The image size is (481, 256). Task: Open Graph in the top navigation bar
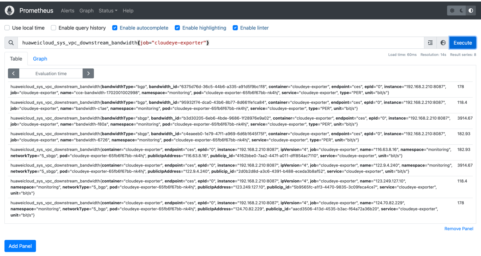(x=87, y=11)
